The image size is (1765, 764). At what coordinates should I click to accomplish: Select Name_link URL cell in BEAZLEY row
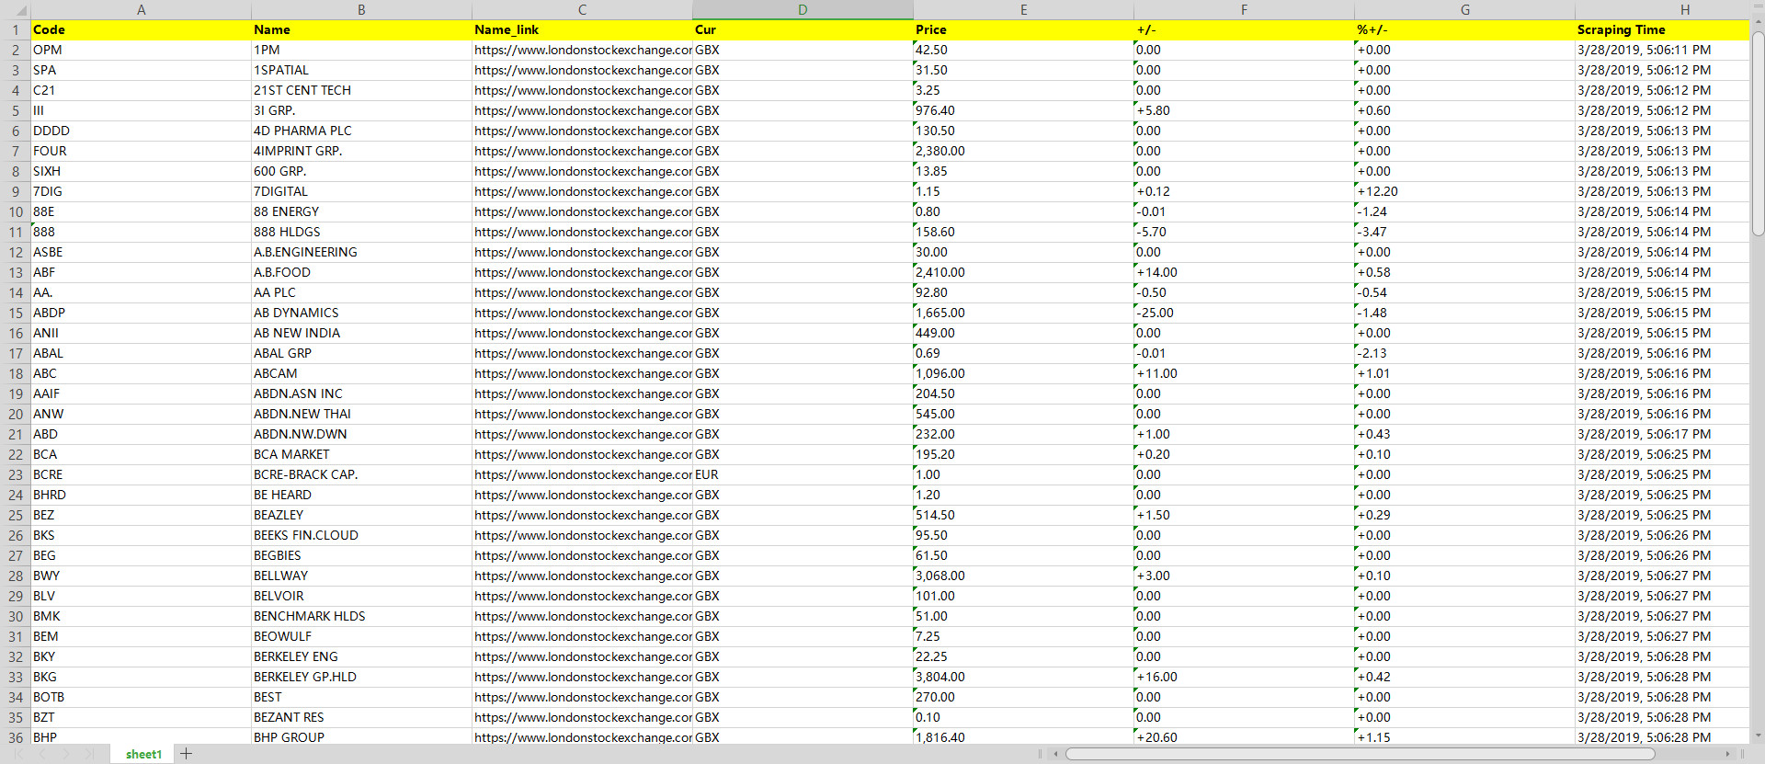pyautogui.click(x=582, y=515)
